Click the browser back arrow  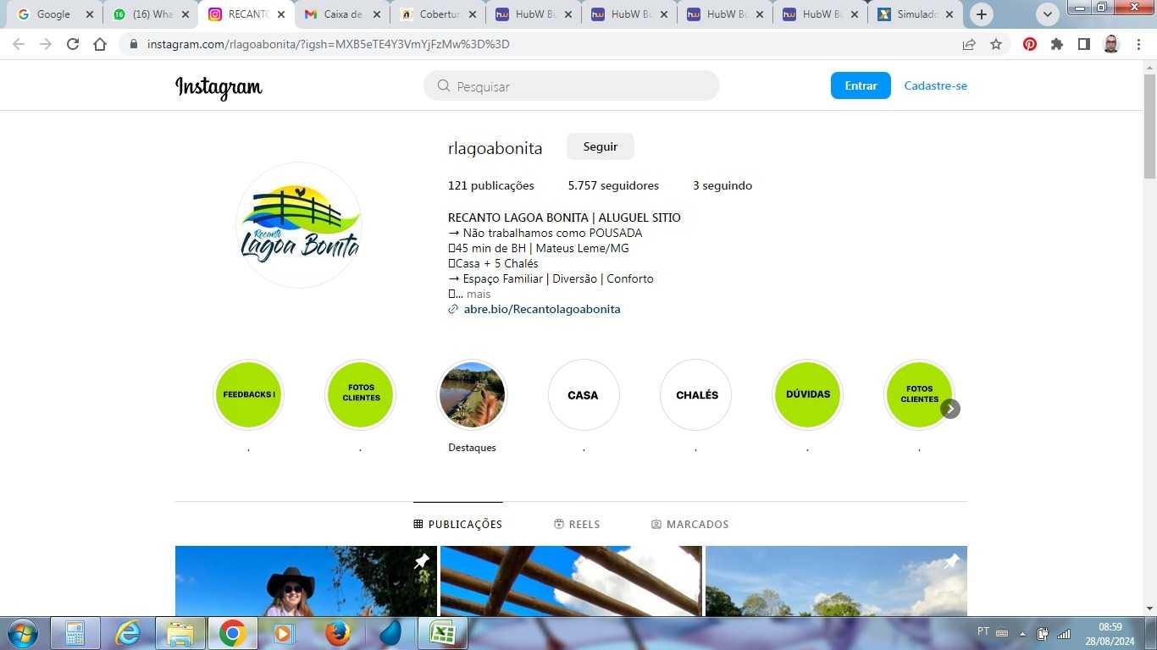(19, 44)
